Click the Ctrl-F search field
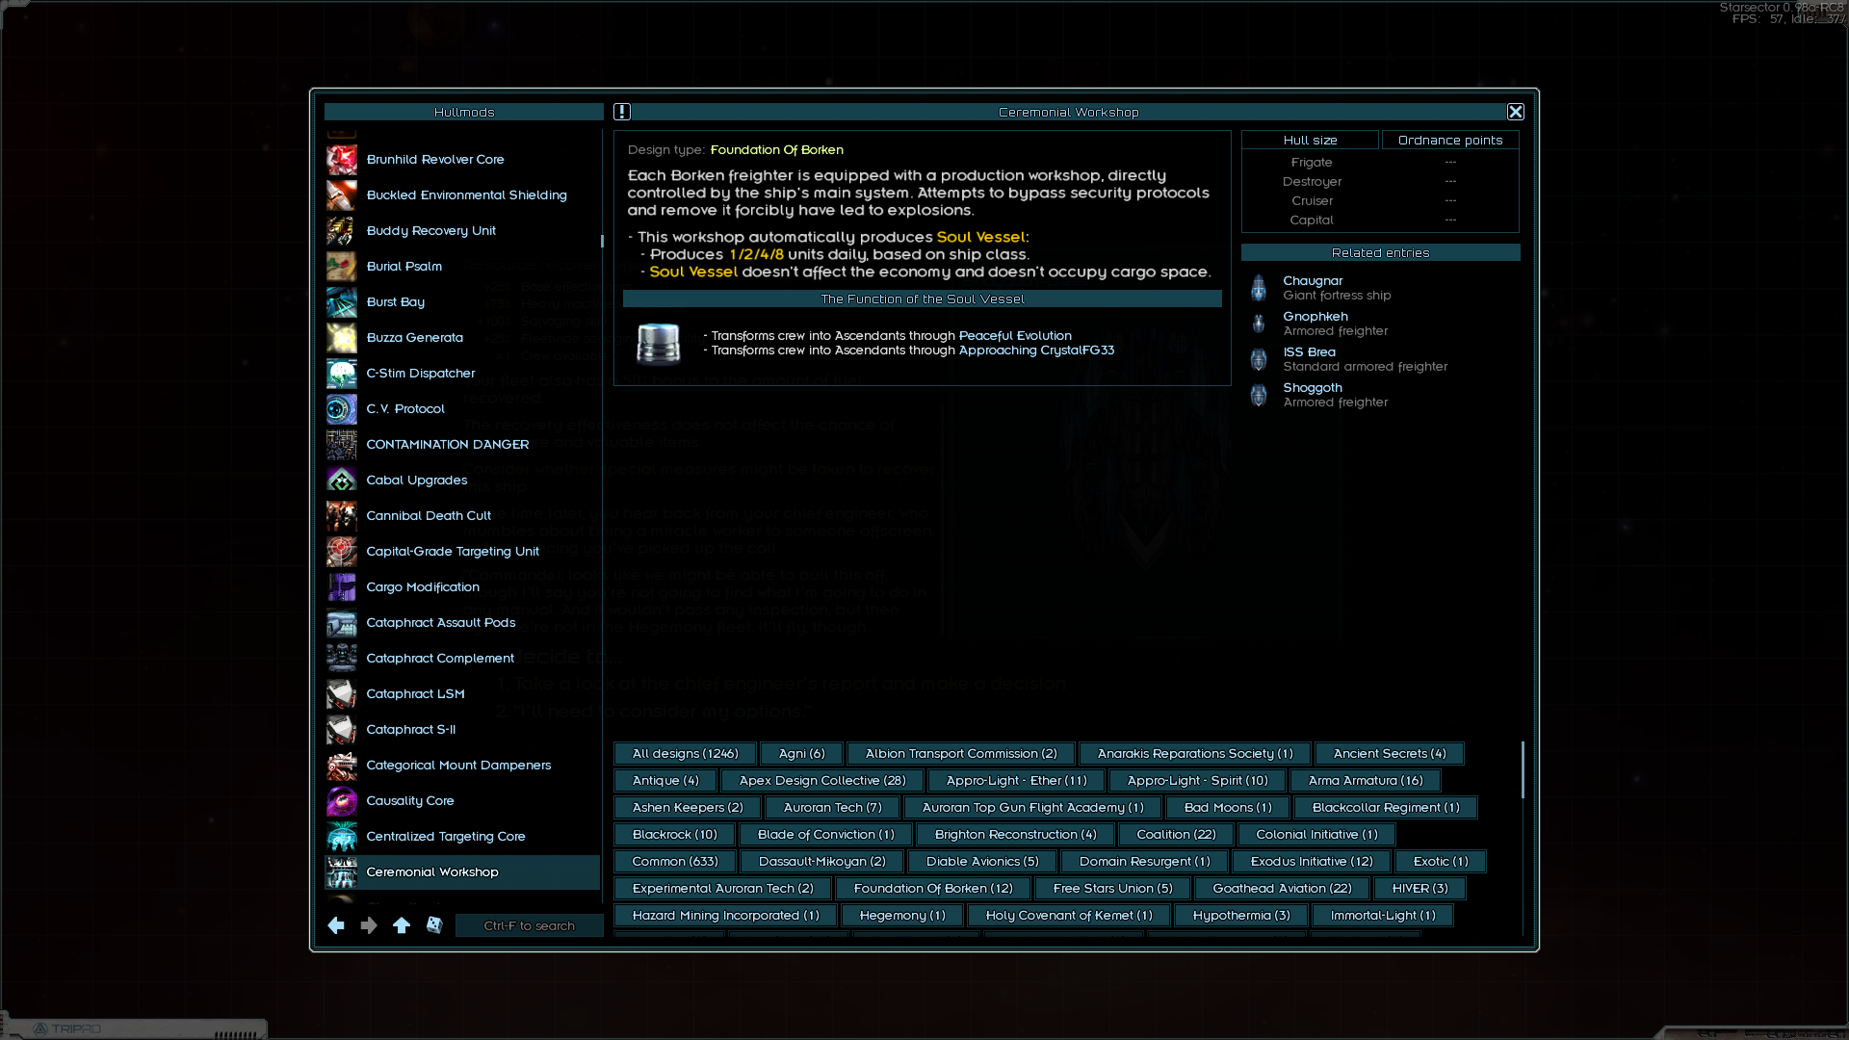The height and width of the screenshot is (1040, 1849). [x=529, y=926]
